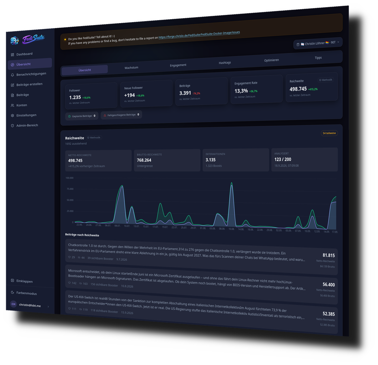The height and width of the screenshot is (365, 378).
Task: Click the Beiträge 3.391 stat card
Action: coord(201,91)
